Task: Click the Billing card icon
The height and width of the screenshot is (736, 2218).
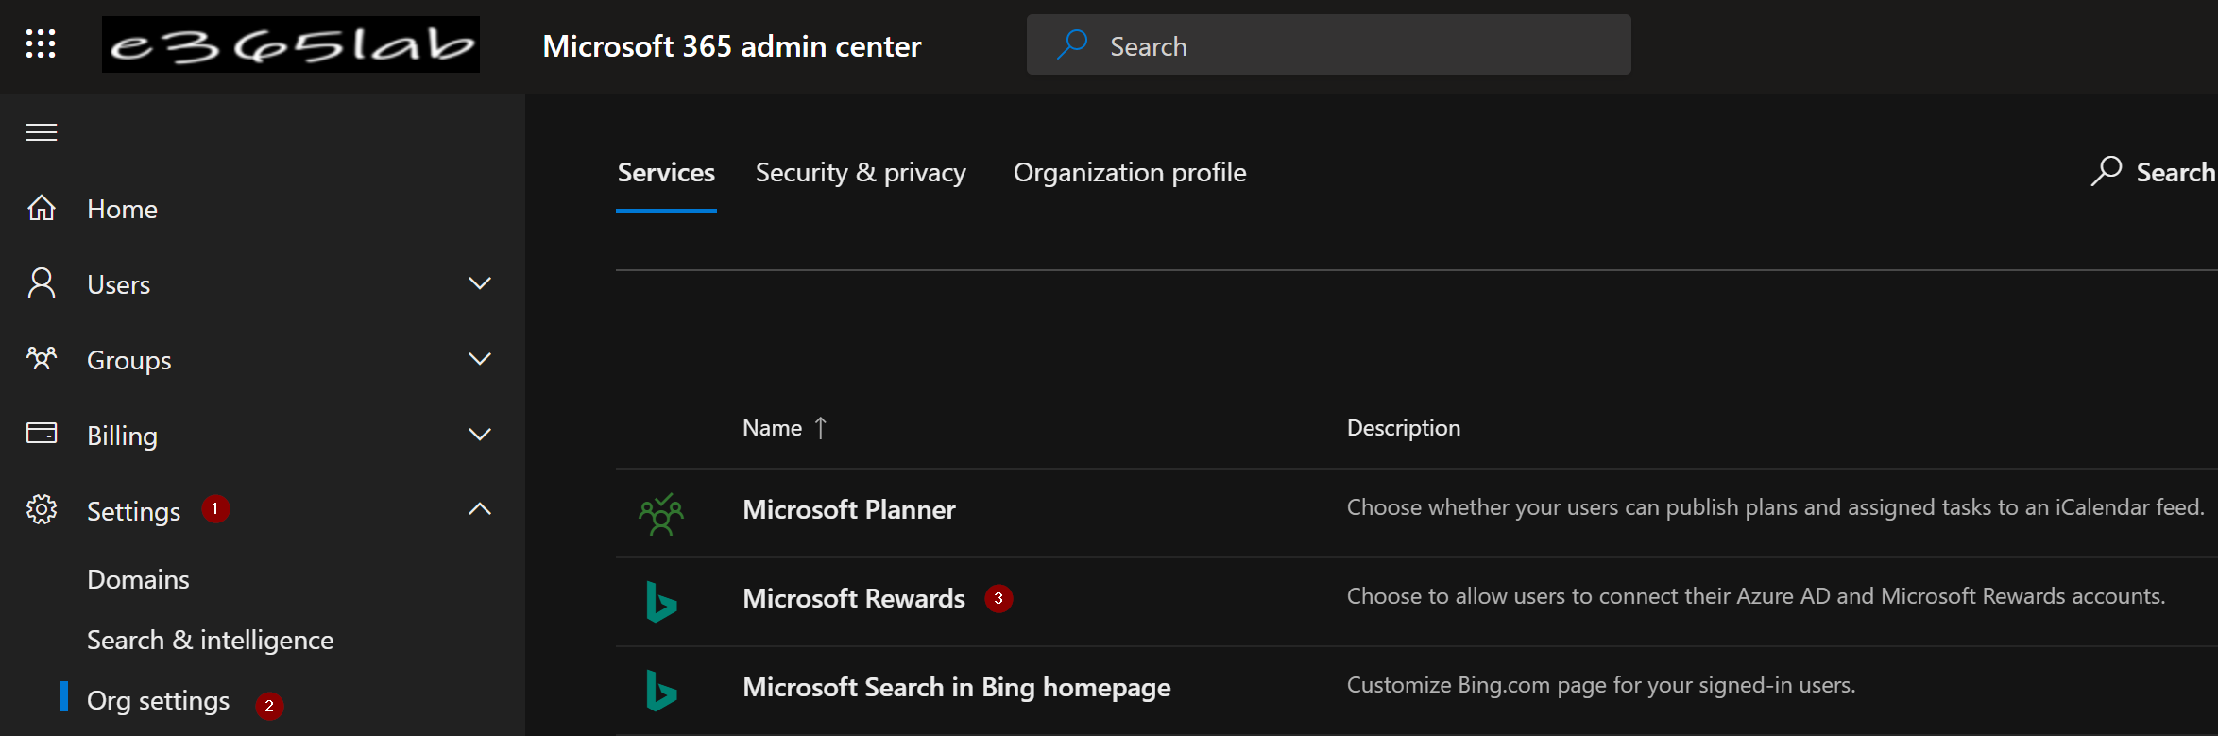Action: (x=42, y=434)
